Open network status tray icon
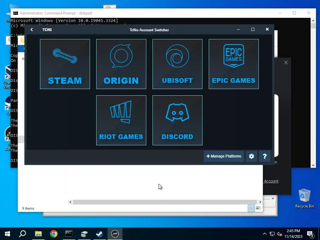 tap(272, 234)
